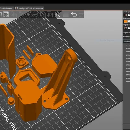Click the Split to parts icon (P)
Screen dimensions: 130x130
point(50,14)
